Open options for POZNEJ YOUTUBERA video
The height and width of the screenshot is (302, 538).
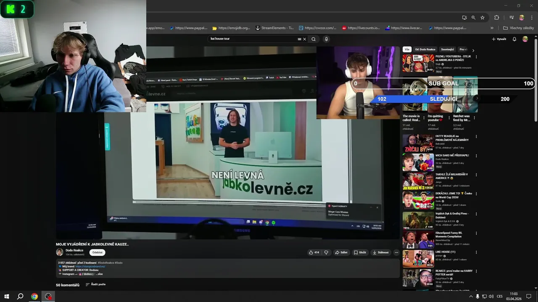point(476,56)
